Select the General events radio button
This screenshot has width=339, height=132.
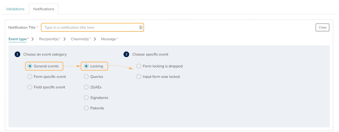[30, 66]
